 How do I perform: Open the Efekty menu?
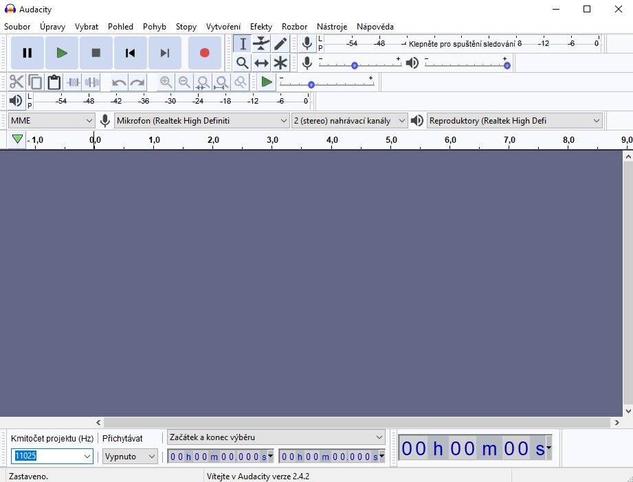[x=260, y=27]
